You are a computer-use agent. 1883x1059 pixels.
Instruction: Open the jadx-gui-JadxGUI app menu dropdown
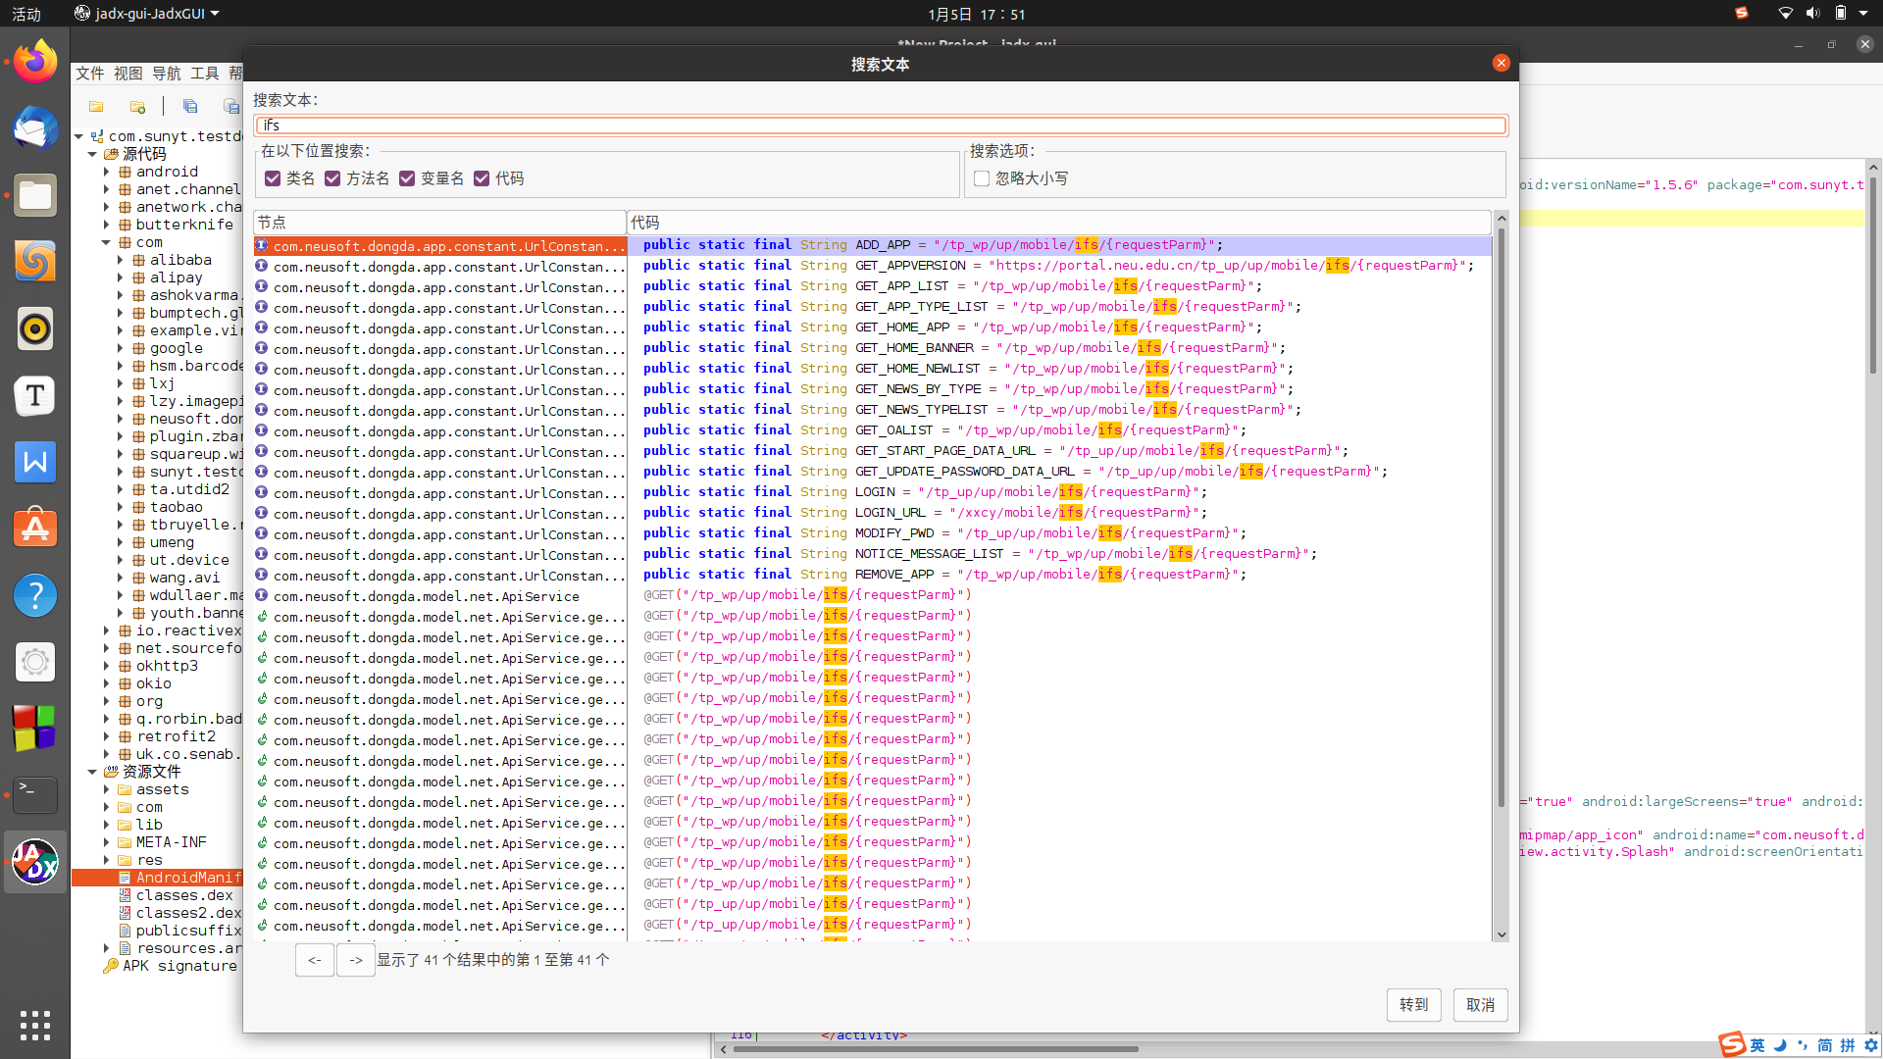pos(147,14)
